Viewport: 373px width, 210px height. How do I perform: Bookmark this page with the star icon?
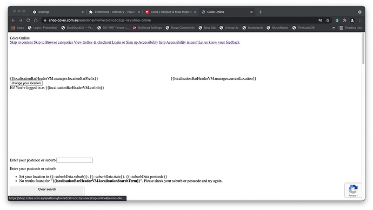328,20
